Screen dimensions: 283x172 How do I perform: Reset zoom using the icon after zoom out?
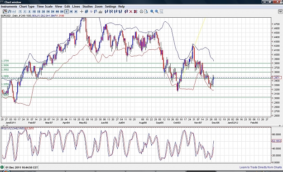click(162, 12)
